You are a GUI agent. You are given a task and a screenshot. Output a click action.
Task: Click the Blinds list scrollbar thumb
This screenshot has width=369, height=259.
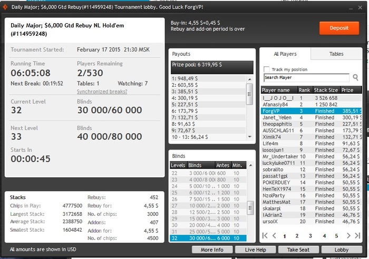point(250,208)
